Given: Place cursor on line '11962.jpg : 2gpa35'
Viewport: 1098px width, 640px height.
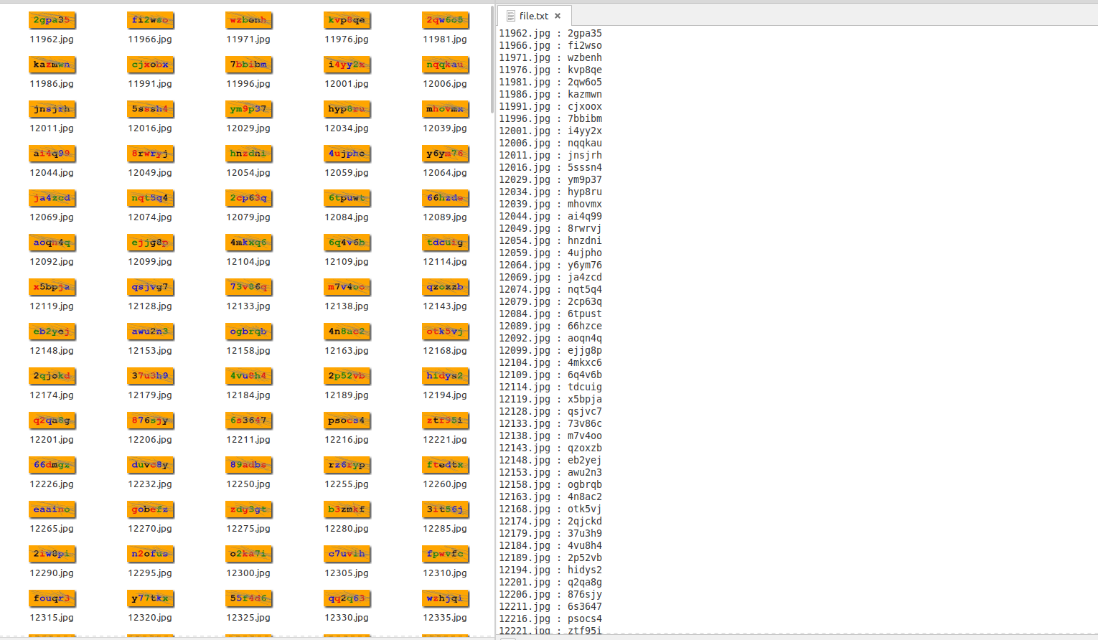Looking at the screenshot, I should coord(550,33).
